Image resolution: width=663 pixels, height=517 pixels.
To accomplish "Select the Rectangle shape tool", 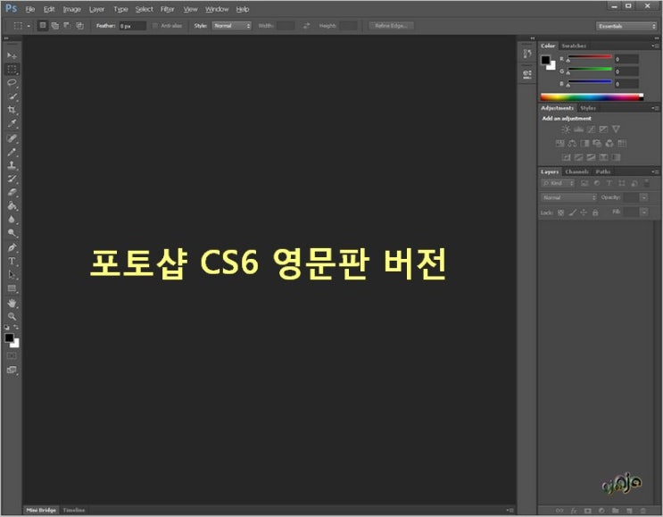I will pos(12,289).
